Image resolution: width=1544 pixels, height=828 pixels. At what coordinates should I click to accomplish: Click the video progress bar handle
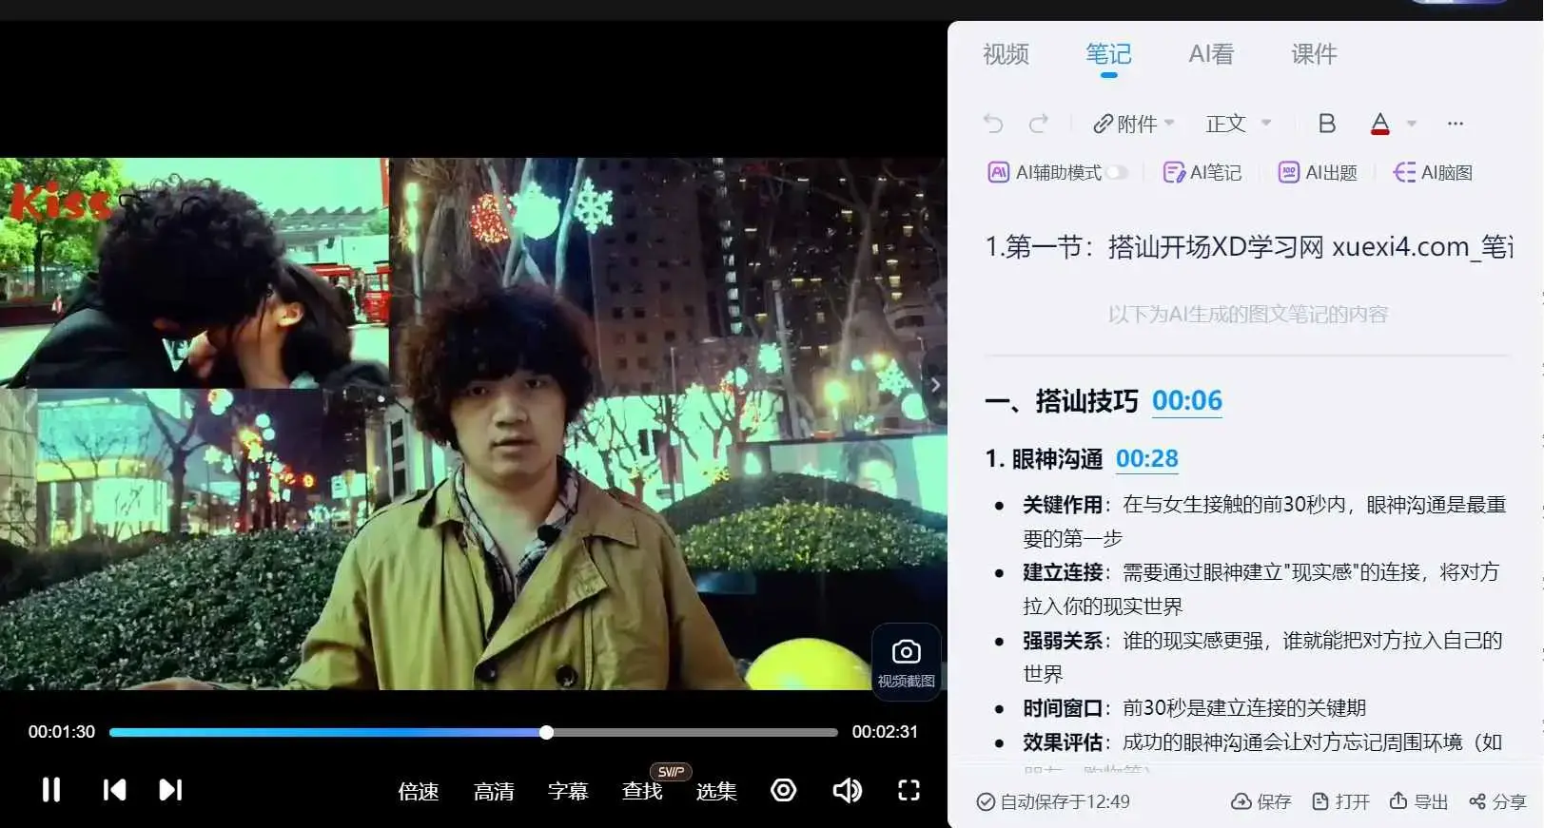coord(546,732)
